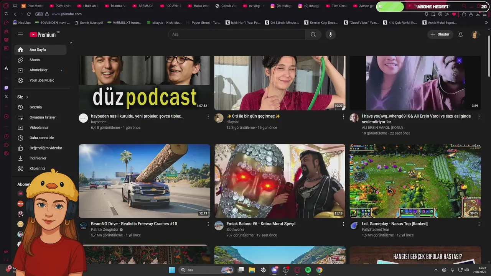Click the Windows Start button

[172, 270]
